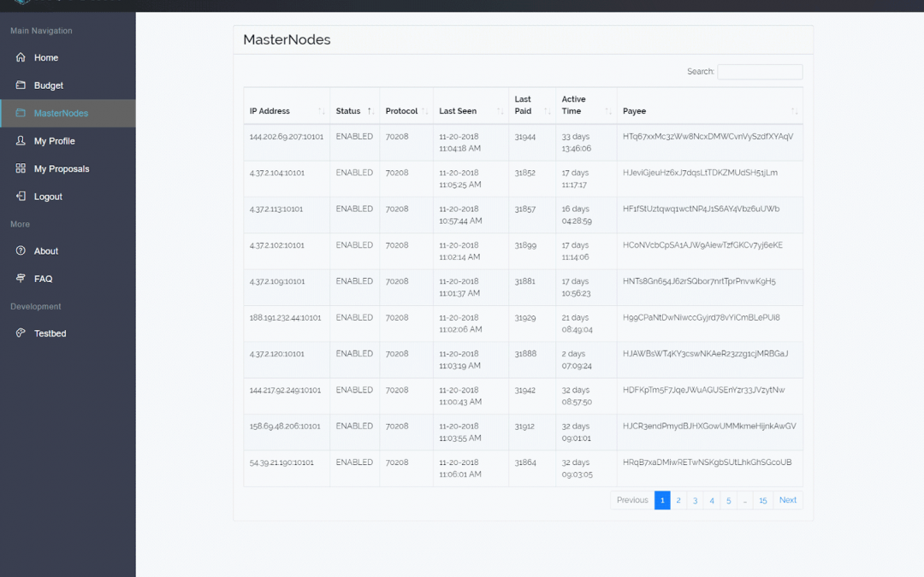Select page 3 in pagination
The width and height of the screenshot is (924, 577).
point(695,500)
